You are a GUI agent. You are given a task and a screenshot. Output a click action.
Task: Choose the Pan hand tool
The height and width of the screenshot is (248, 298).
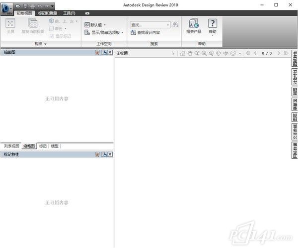coord(190,53)
